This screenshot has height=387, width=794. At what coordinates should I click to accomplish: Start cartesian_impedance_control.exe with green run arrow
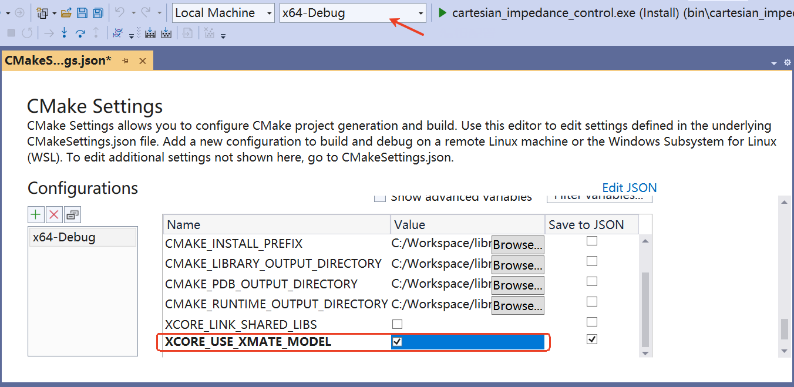[442, 12]
